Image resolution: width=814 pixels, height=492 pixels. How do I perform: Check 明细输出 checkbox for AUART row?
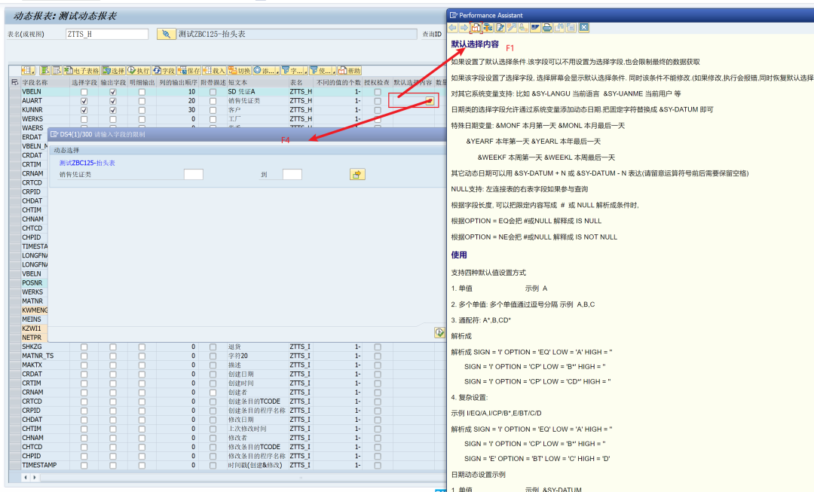coord(142,101)
